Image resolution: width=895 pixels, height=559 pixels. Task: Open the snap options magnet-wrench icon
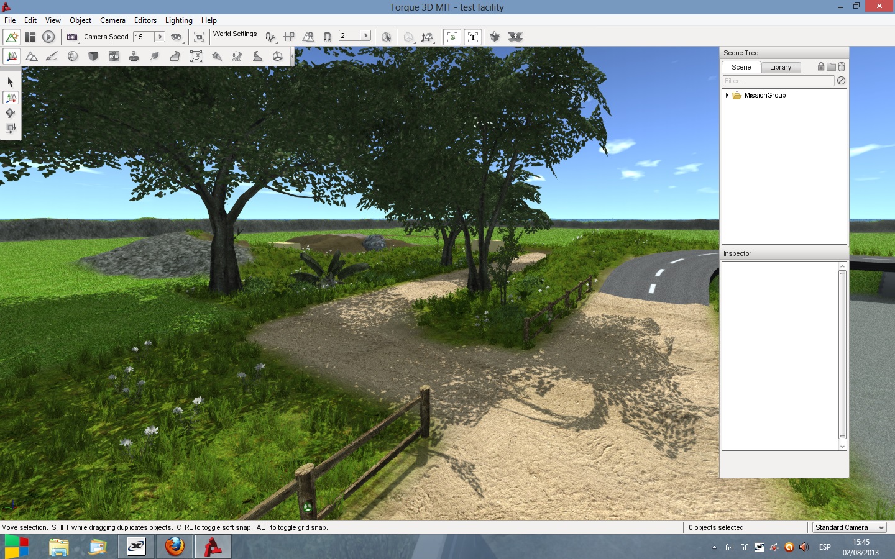tap(270, 37)
